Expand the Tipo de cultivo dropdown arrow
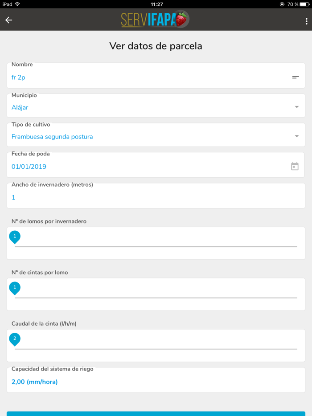Screen dimensions: 312x416 (x=297, y=136)
